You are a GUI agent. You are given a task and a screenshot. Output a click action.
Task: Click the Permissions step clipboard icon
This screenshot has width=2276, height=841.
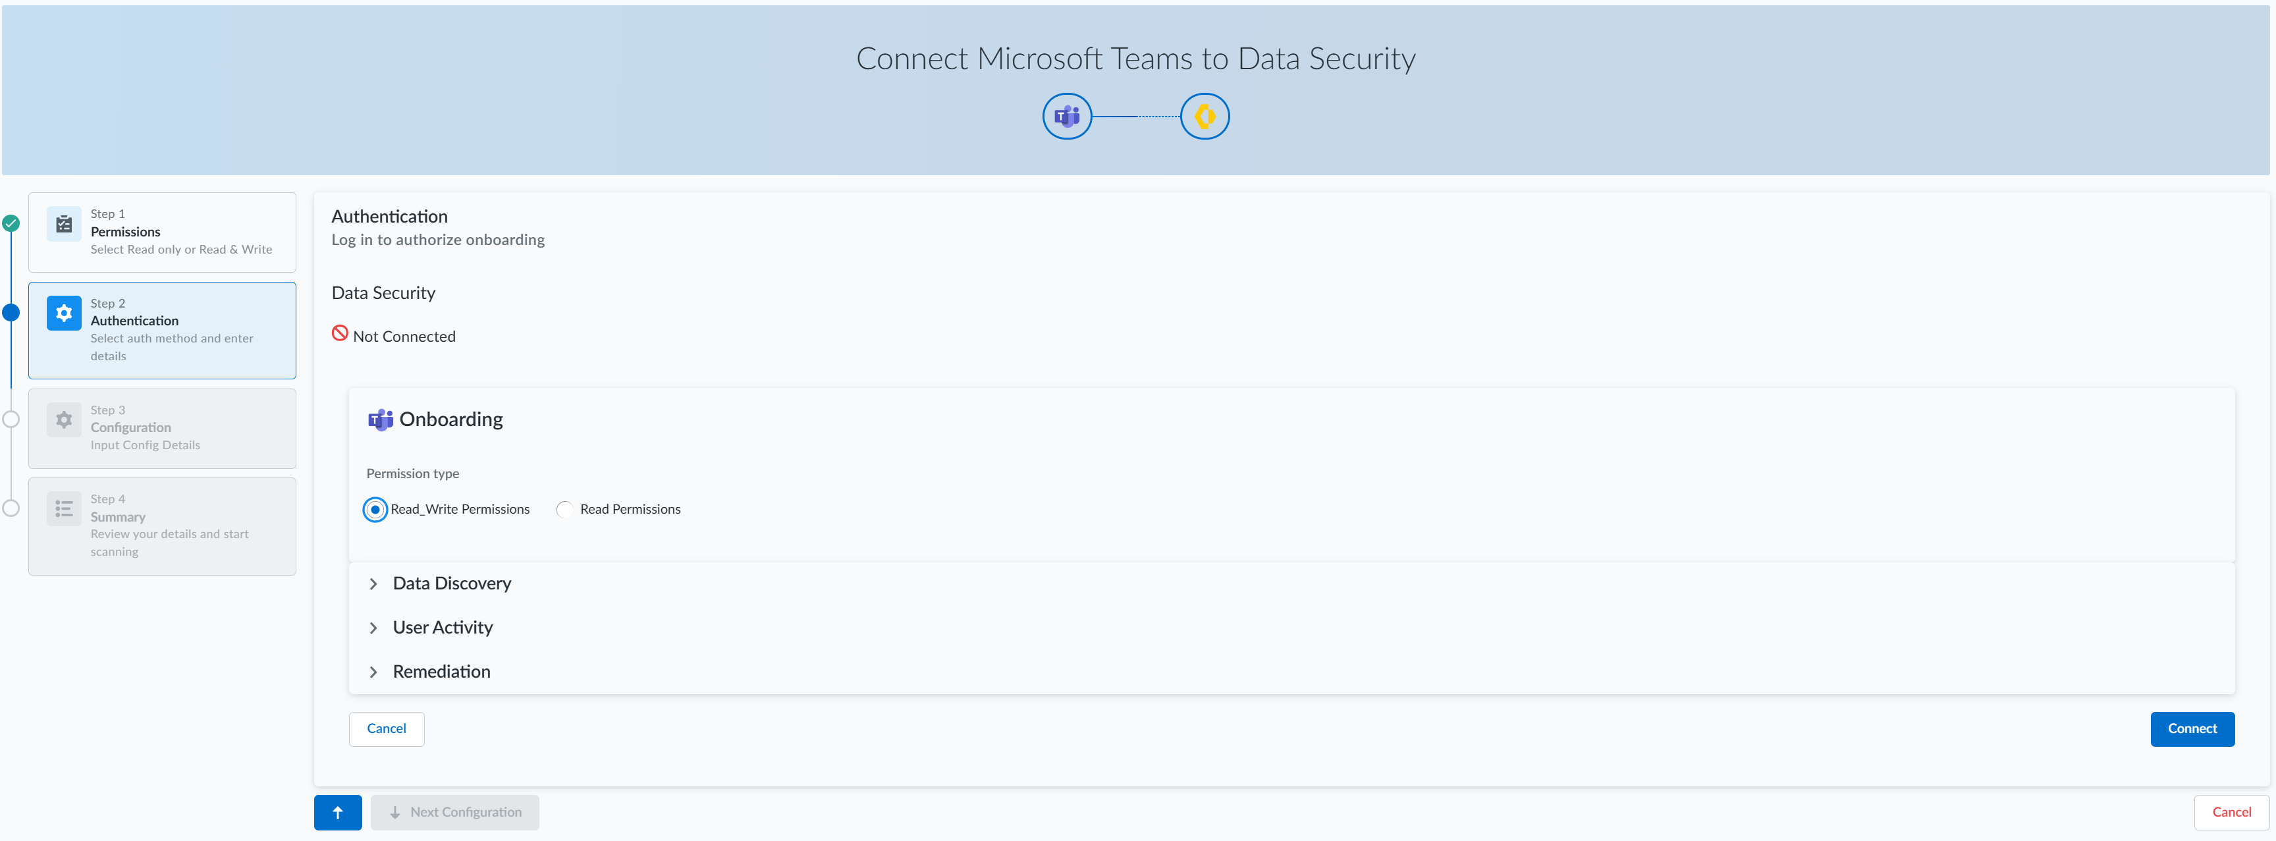pos(64,225)
